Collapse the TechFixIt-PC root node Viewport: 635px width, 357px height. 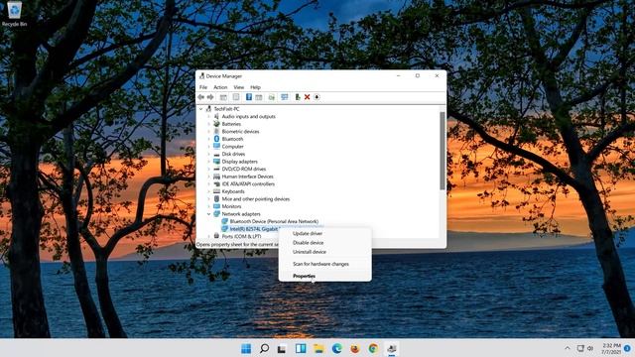click(200, 109)
